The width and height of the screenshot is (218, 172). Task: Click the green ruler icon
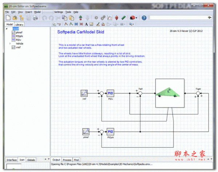point(124,18)
